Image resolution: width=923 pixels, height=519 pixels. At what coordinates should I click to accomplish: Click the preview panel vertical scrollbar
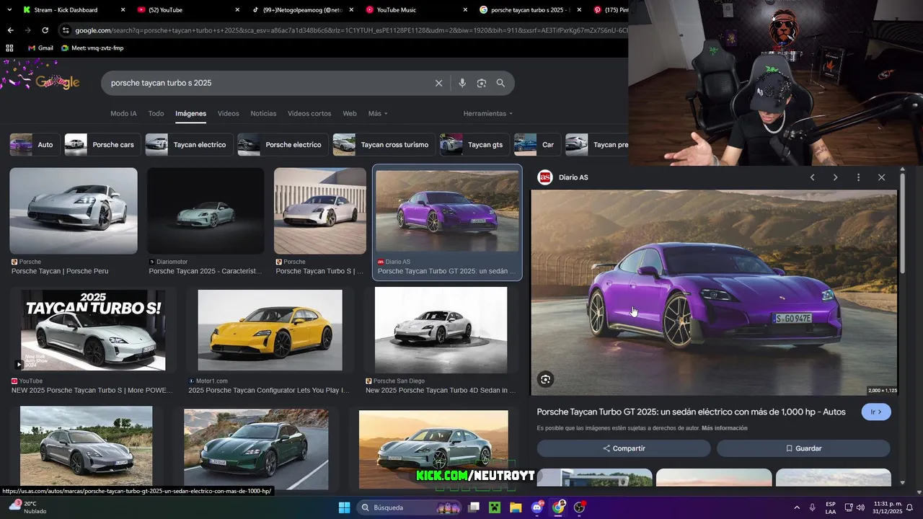click(902, 223)
